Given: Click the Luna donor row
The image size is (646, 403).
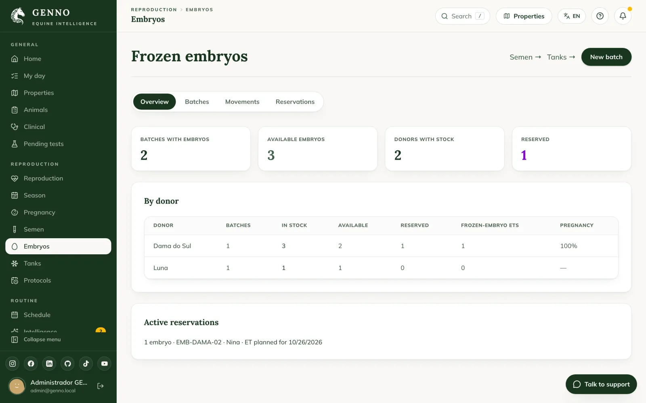Looking at the screenshot, I should pos(381,268).
